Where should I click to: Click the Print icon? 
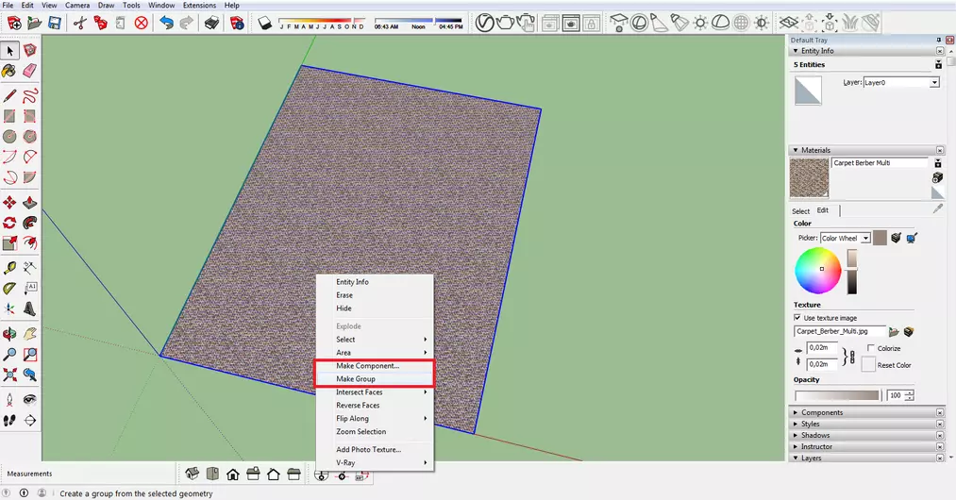(211, 24)
